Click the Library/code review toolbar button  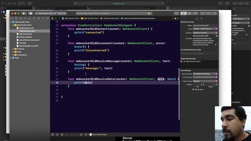[x=176, y=13]
